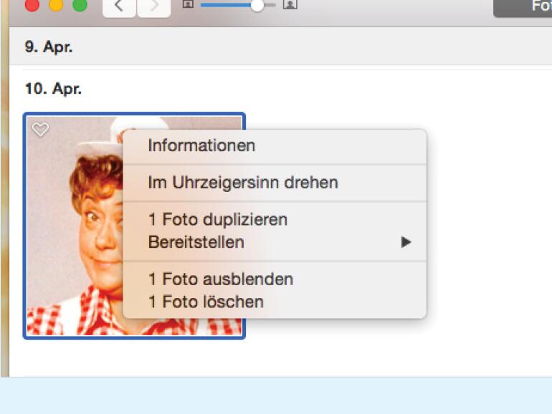The height and width of the screenshot is (414, 552).
Task: Mark the photo as favorite with the heart
Action: [x=41, y=130]
